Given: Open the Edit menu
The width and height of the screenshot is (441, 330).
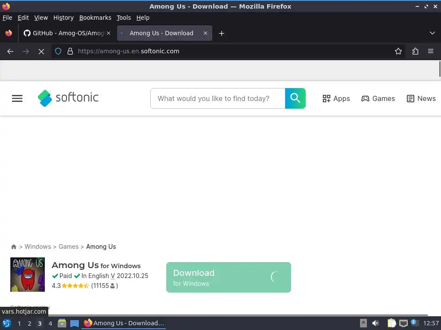Looking at the screenshot, I should tap(23, 18).
